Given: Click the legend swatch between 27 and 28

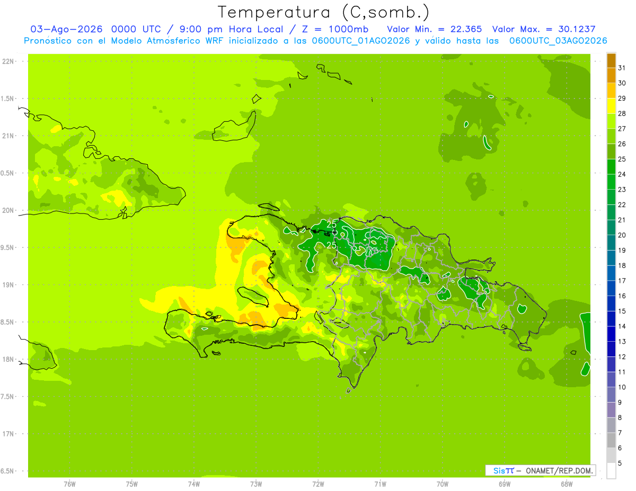Looking at the screenshot, I should pyautogui.click(x=611, y=121).
